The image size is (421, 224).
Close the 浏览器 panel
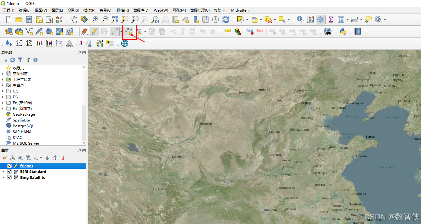click(x=84, y=52)
